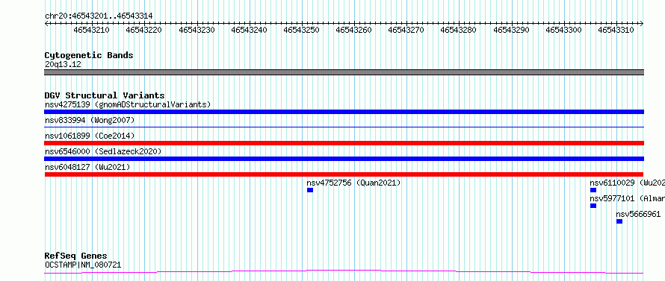665x281 pixels.
Task: Click the 46543300 ruler tick label
Action: (563, 30)
